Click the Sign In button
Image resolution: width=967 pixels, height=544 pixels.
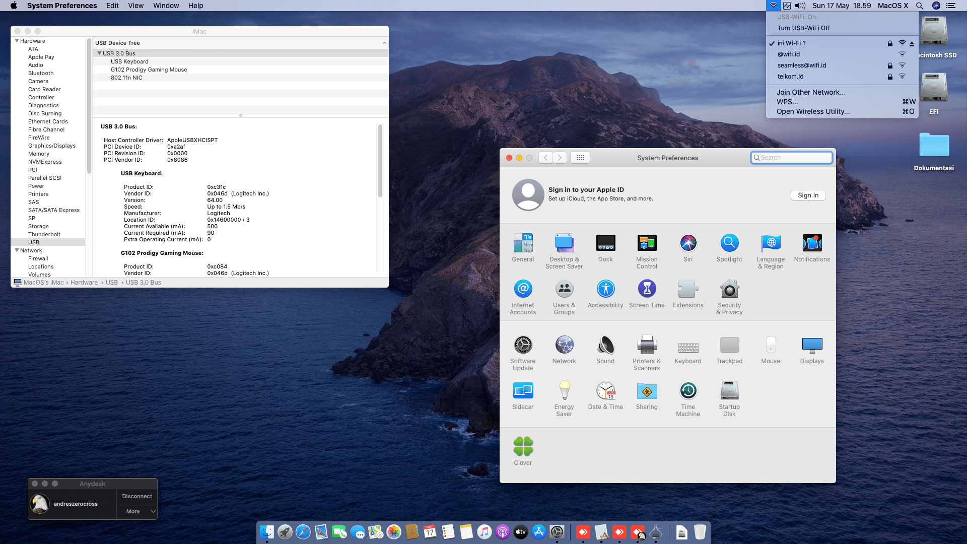(x=808, y=195)
